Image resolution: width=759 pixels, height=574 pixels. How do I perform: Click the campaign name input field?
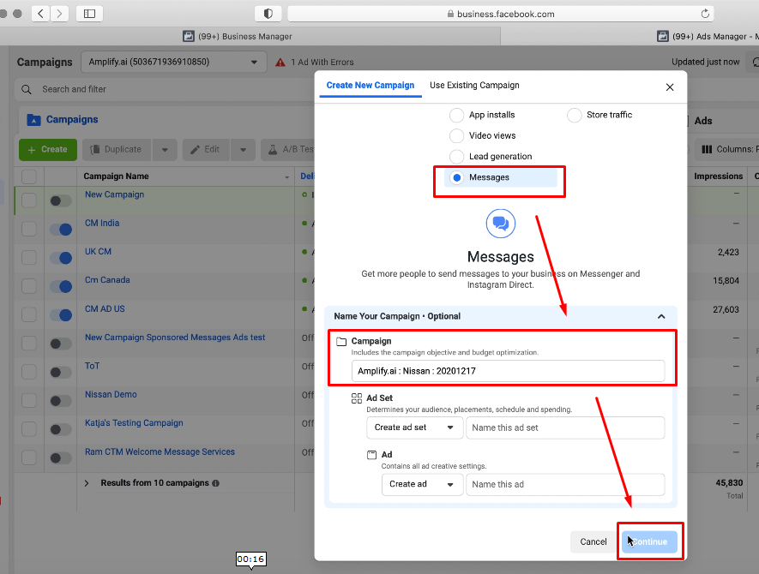(x=508, y=371)
